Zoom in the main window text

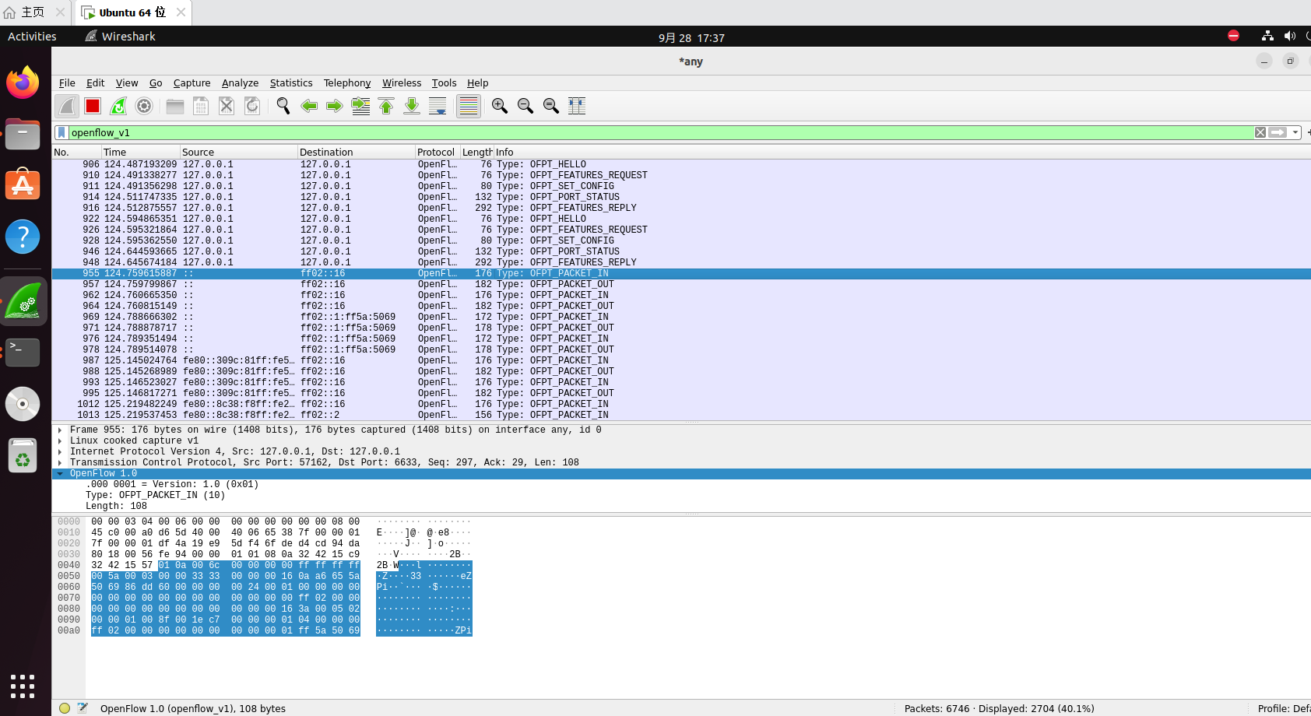tap(500, 106)
